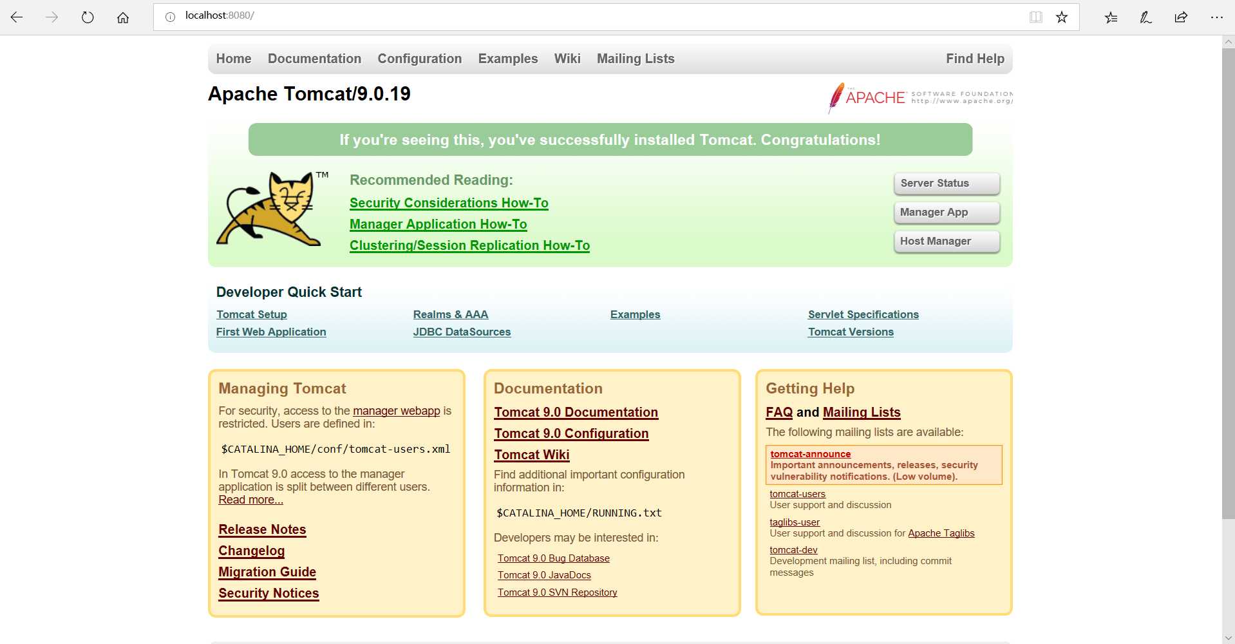Open the JDBC DataSources link
This screenshot has width=1235, height=644.
tap(462, 332)
